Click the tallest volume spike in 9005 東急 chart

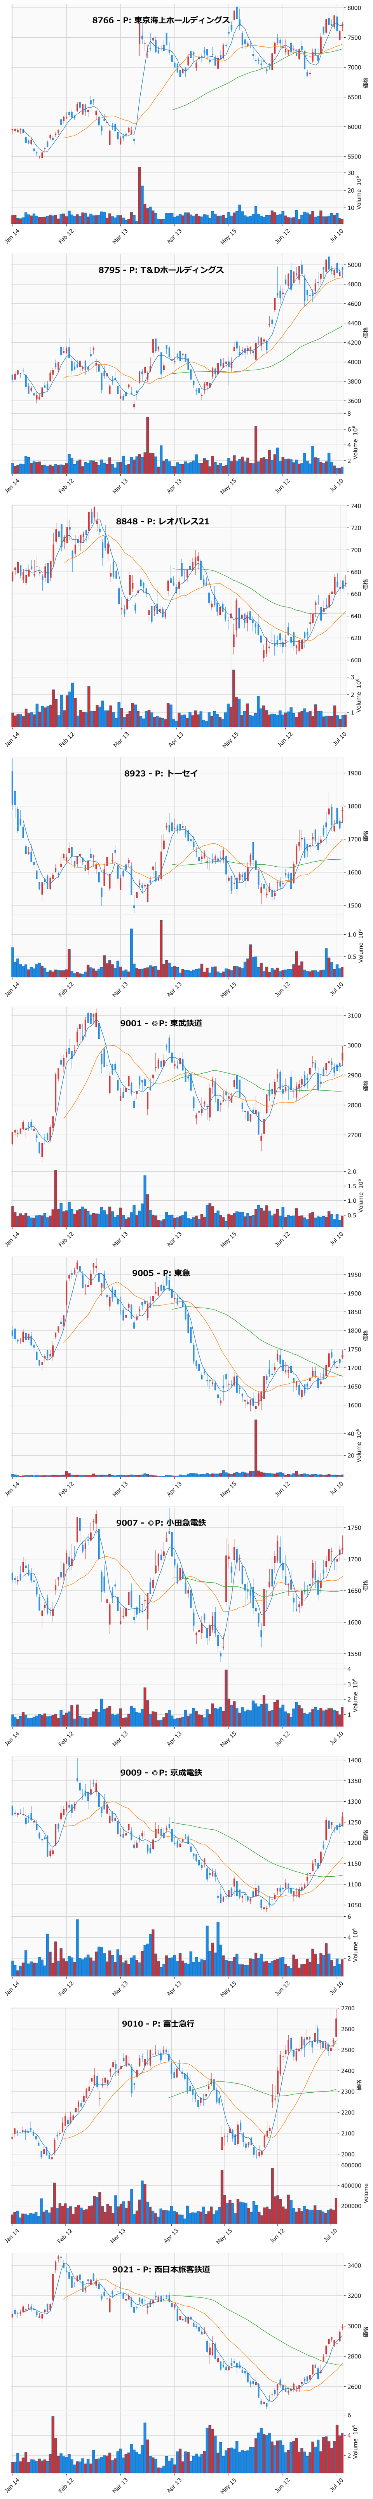(256, 1447)
